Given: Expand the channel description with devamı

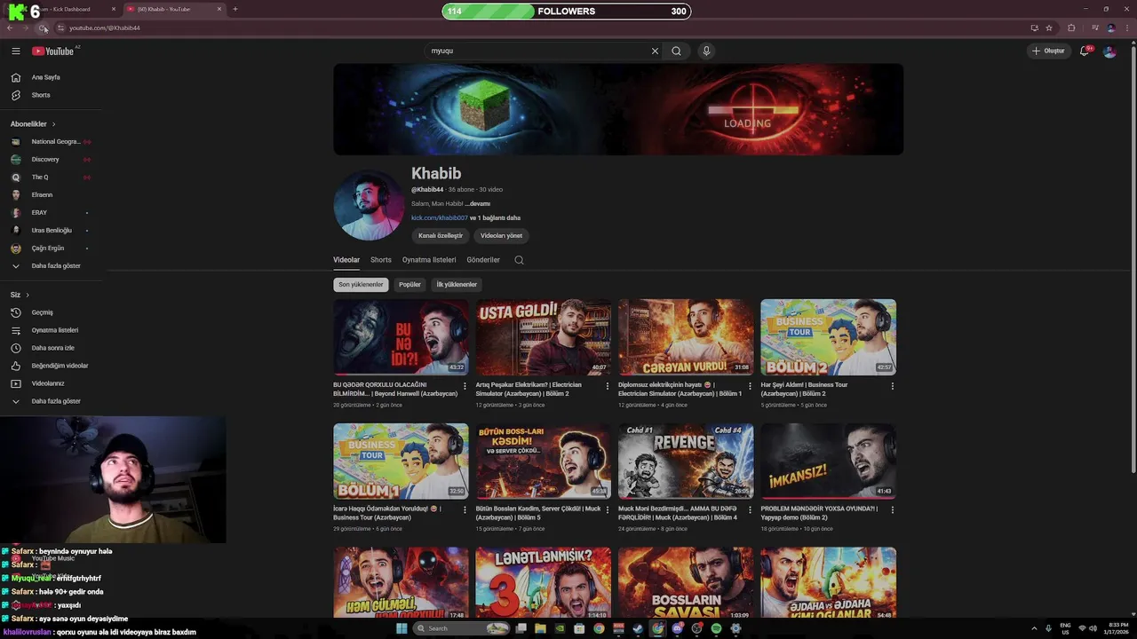Looking at the screenshot, I should 478,204.
